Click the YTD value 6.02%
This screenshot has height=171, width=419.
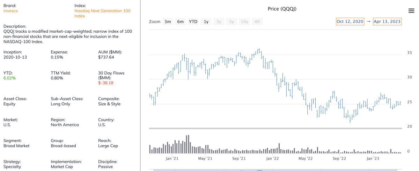click(9, 78)
